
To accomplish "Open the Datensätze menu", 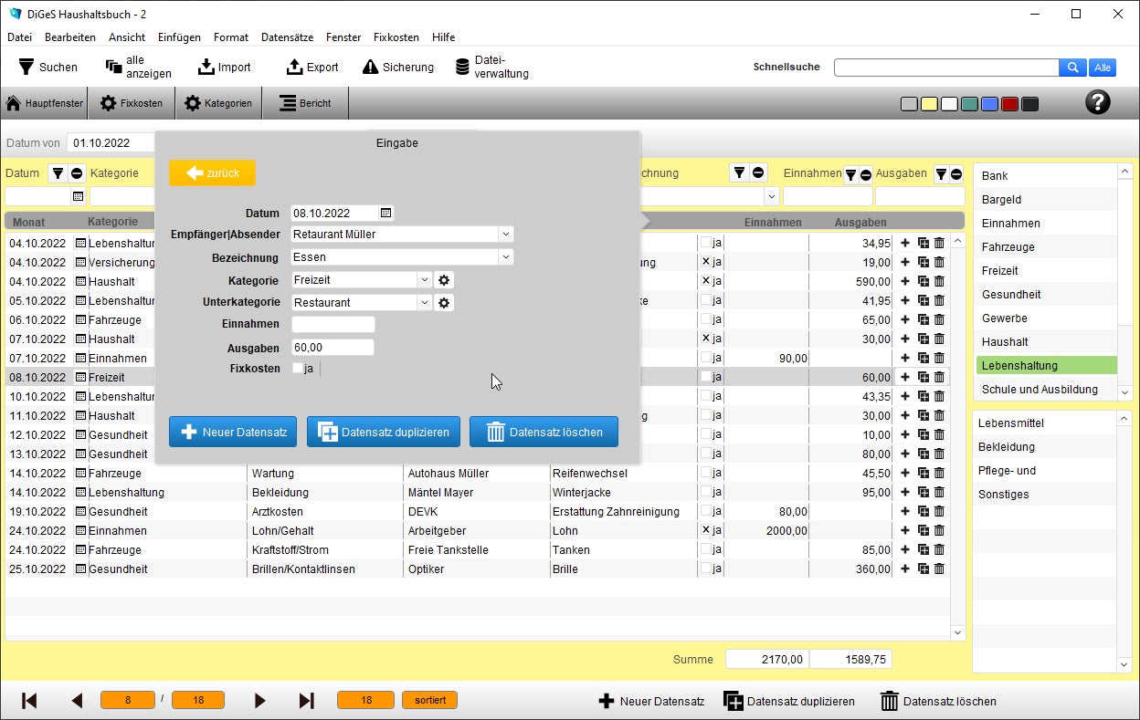I will [287, 37].
